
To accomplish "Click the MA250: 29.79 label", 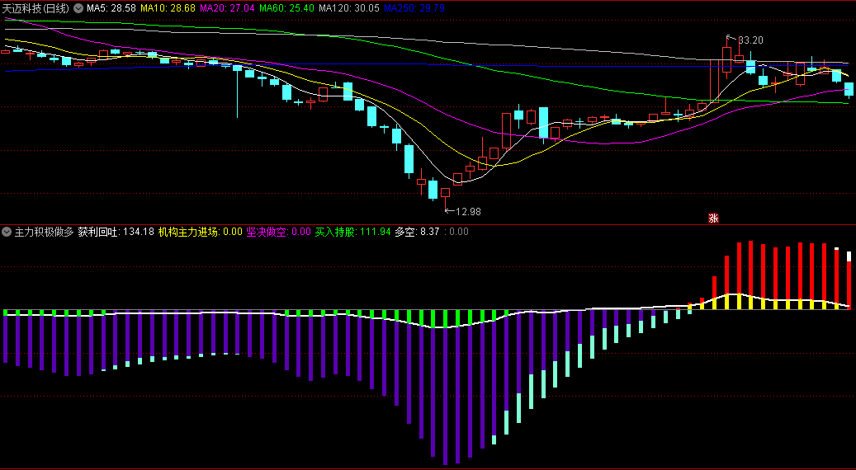I will (414, 8).
